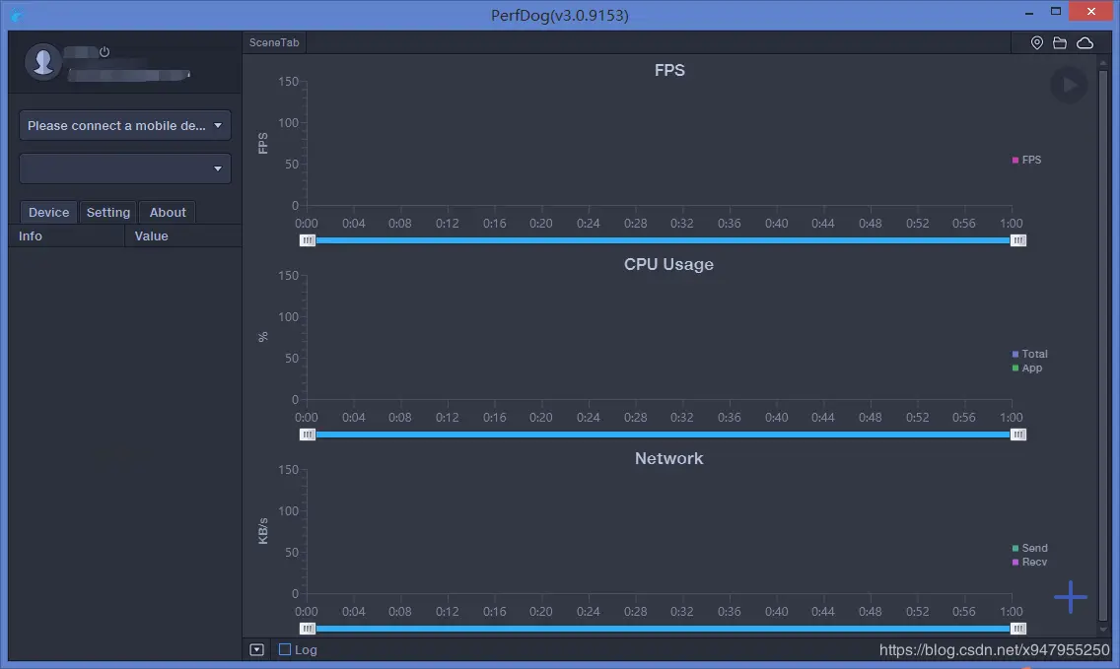Open the location pin icon
Viewport: 1120px width, 669px height.
pyautogui.click(x=1036, y=42)
